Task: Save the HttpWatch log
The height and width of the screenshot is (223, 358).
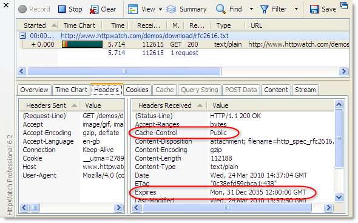Action: [323, 9]
